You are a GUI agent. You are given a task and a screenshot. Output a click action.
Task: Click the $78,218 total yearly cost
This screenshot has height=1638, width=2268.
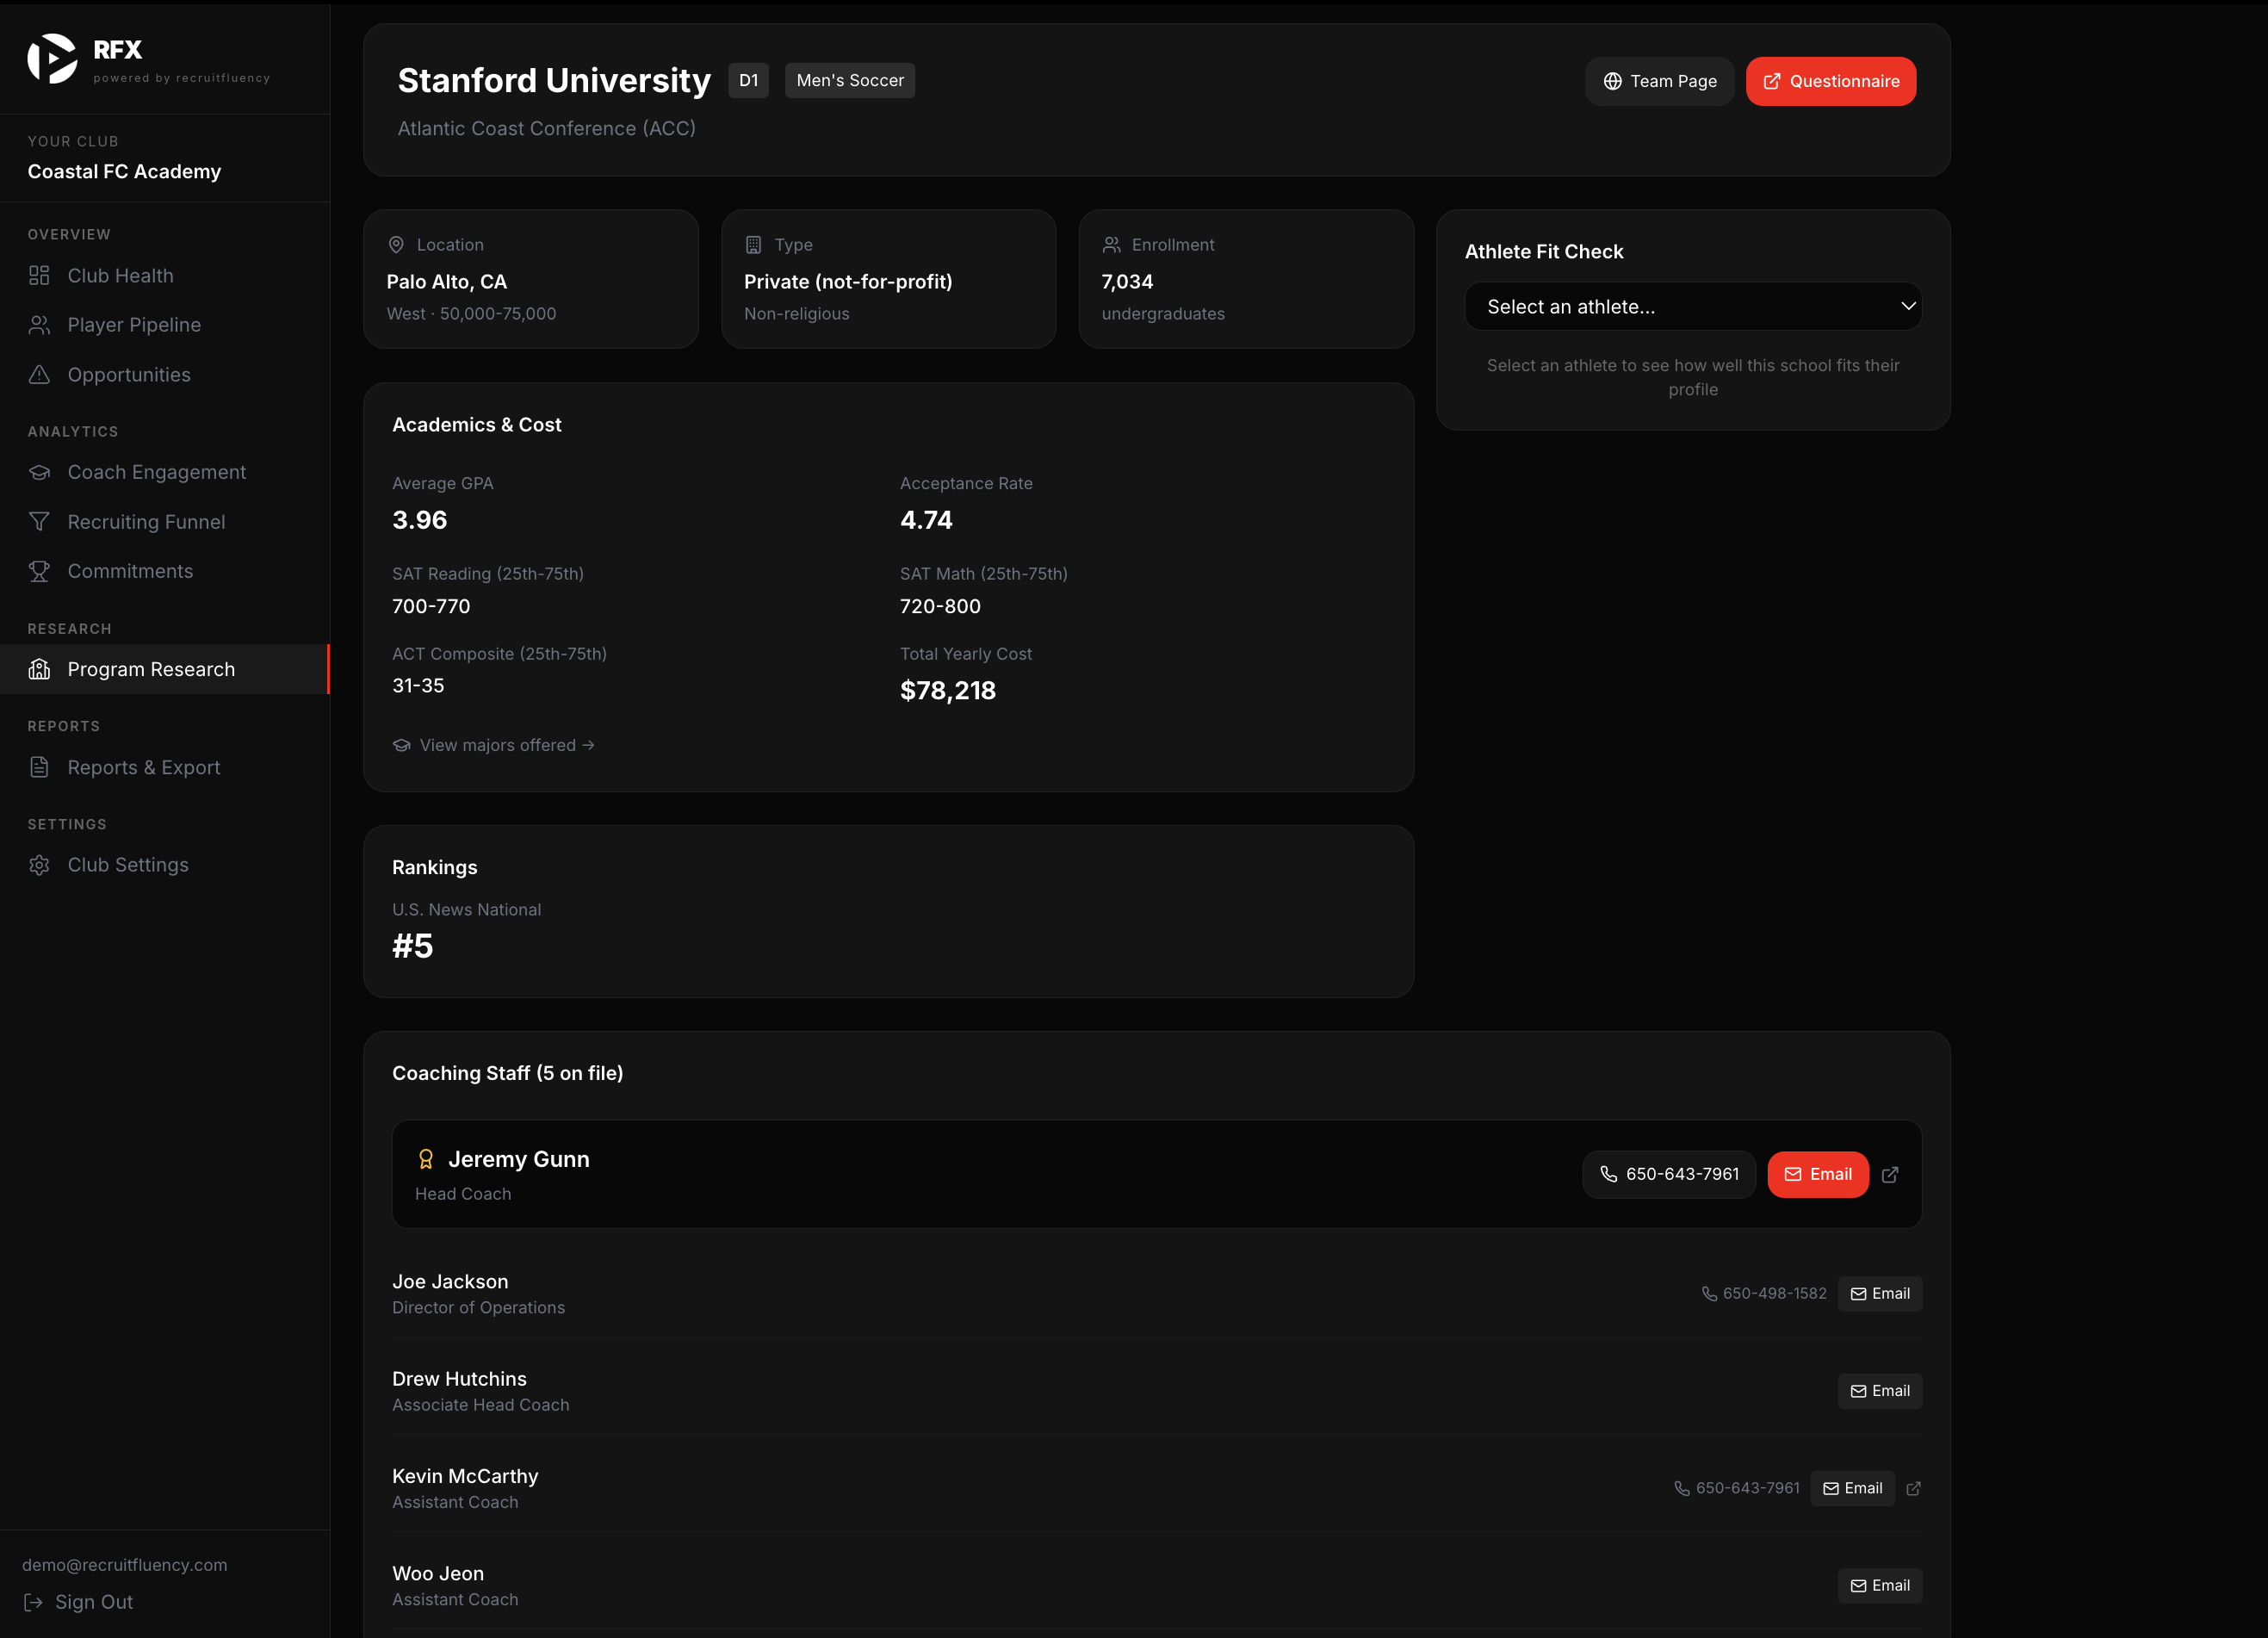tap(947, 690)
